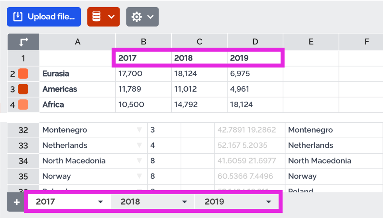Click the transpose rows/columns icon
This screenshot has width=383, height=218.
(x=23, y=42)
